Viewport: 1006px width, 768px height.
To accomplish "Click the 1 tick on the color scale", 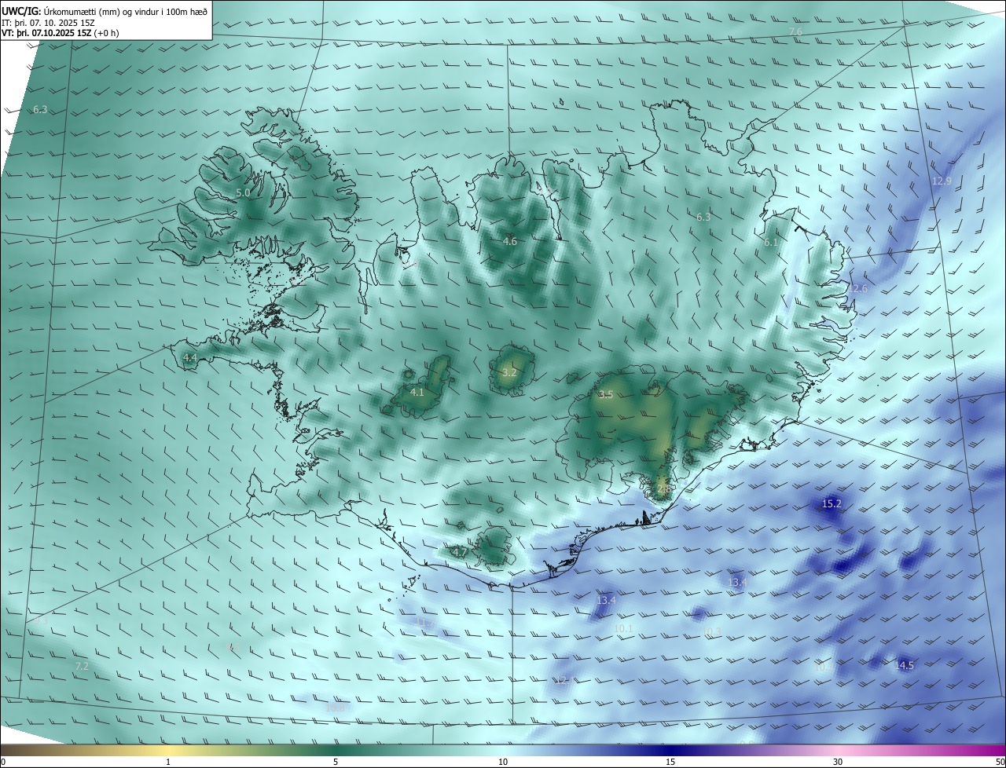I will 168,762.
